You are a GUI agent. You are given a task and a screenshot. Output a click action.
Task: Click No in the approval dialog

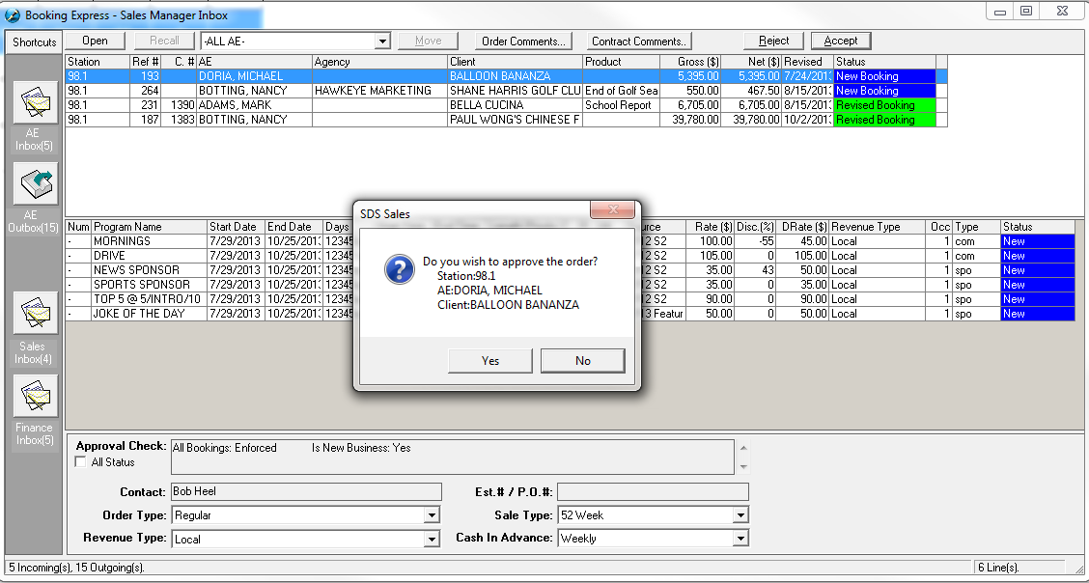[583, 360]
